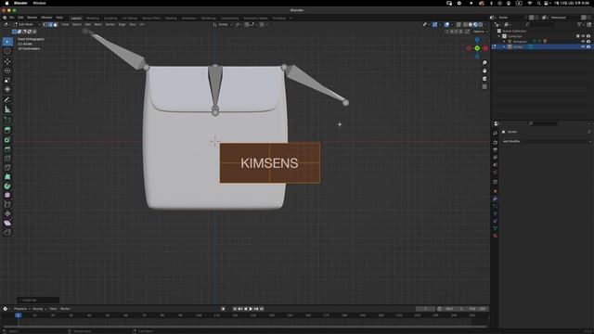Click the View button in timeline header

point(53,309)
